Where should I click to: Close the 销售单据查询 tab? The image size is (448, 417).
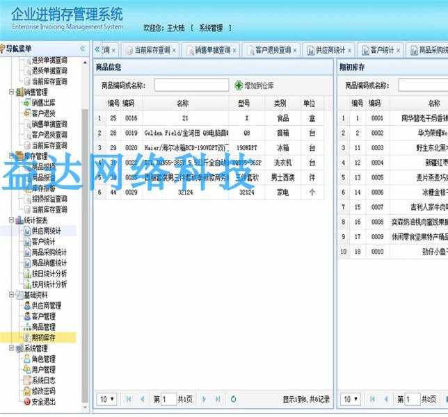point(234,51)
